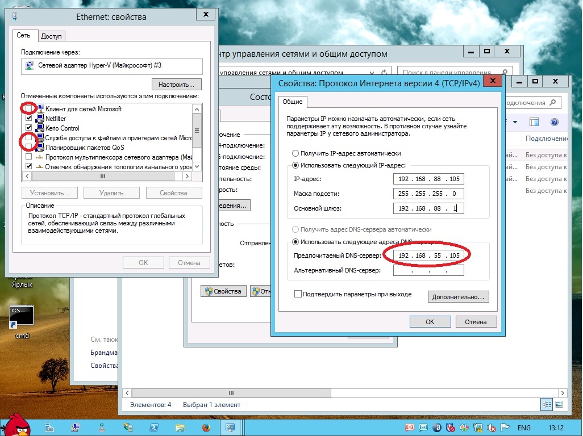Enable Клиент для сетей Microsoft checkbox
The width and height of the screenshot is (583, 436).
(x=29, y=108)
